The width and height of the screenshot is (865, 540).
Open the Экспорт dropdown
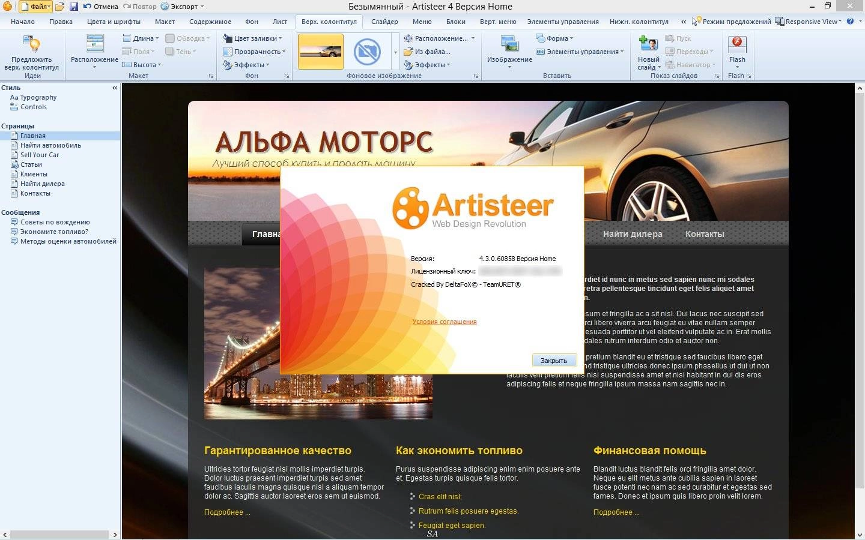(x=182, y=7)
